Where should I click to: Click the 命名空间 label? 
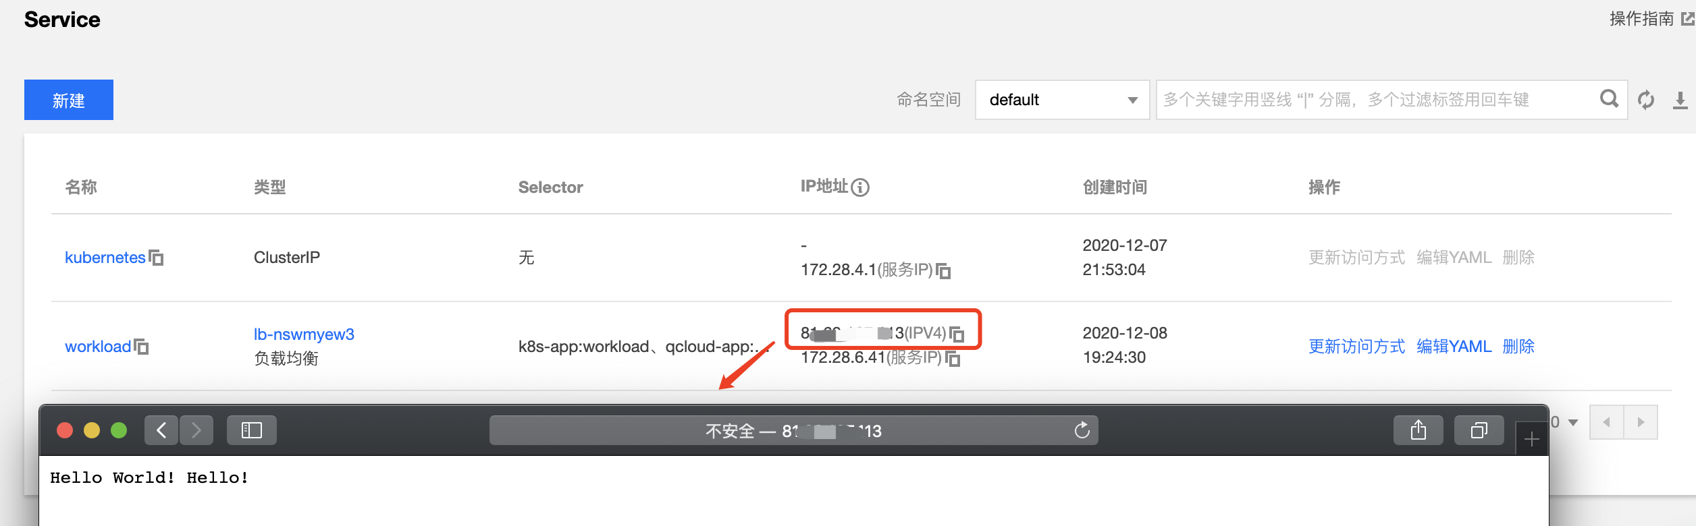928,100
